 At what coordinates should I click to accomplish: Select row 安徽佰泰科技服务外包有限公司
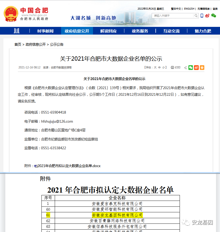[117, 226]
